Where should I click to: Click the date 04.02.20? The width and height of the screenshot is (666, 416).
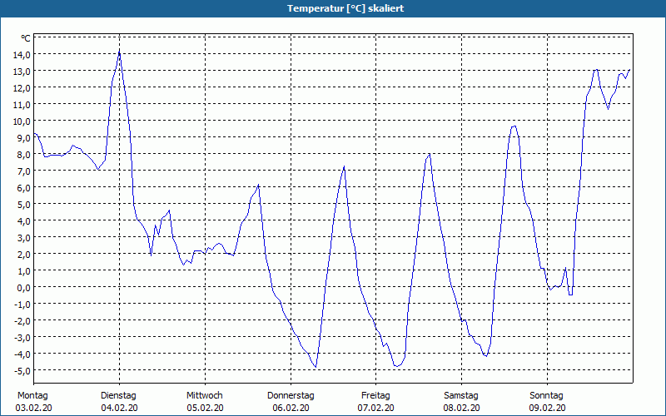119,408
